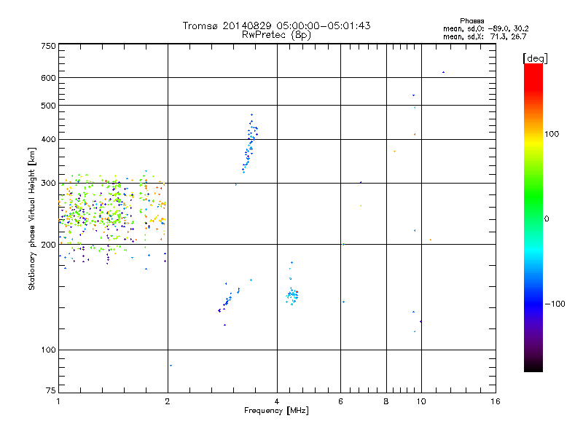The width and height of the screenshot is (583, 437).
Task: Click the y-axis tick label '750'
Action: [49, 46]
